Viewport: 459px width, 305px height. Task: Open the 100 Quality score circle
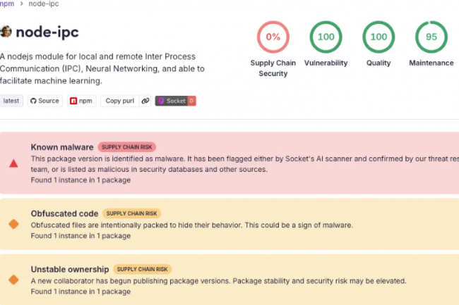pyautogui.click(x=378, y=37)
